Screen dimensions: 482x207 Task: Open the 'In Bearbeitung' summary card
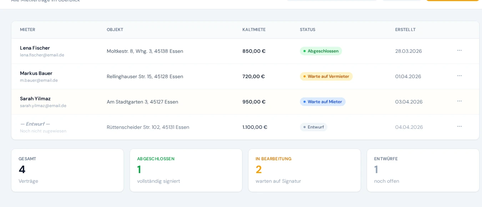click(x=304, y=170)
